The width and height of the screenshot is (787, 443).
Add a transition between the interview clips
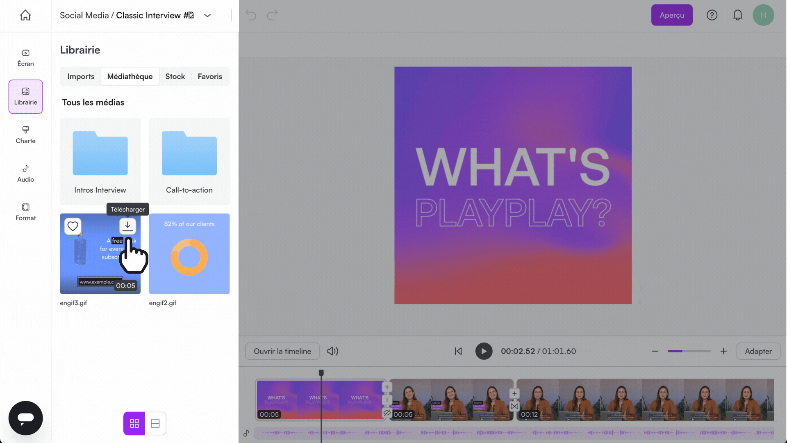514,406
